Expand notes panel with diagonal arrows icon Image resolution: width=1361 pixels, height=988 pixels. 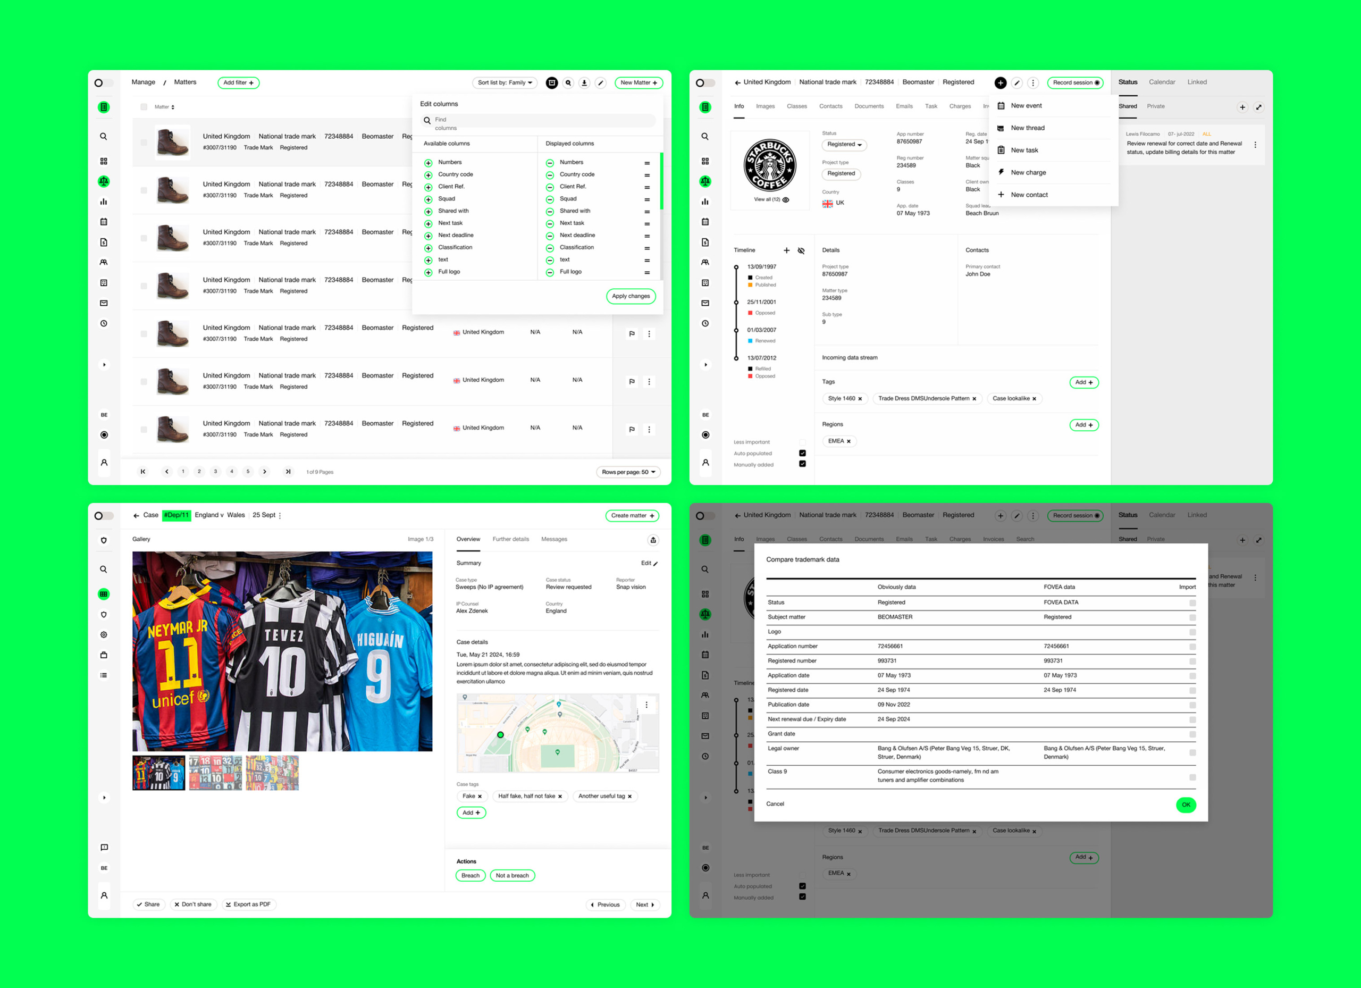click(1258, 107)
